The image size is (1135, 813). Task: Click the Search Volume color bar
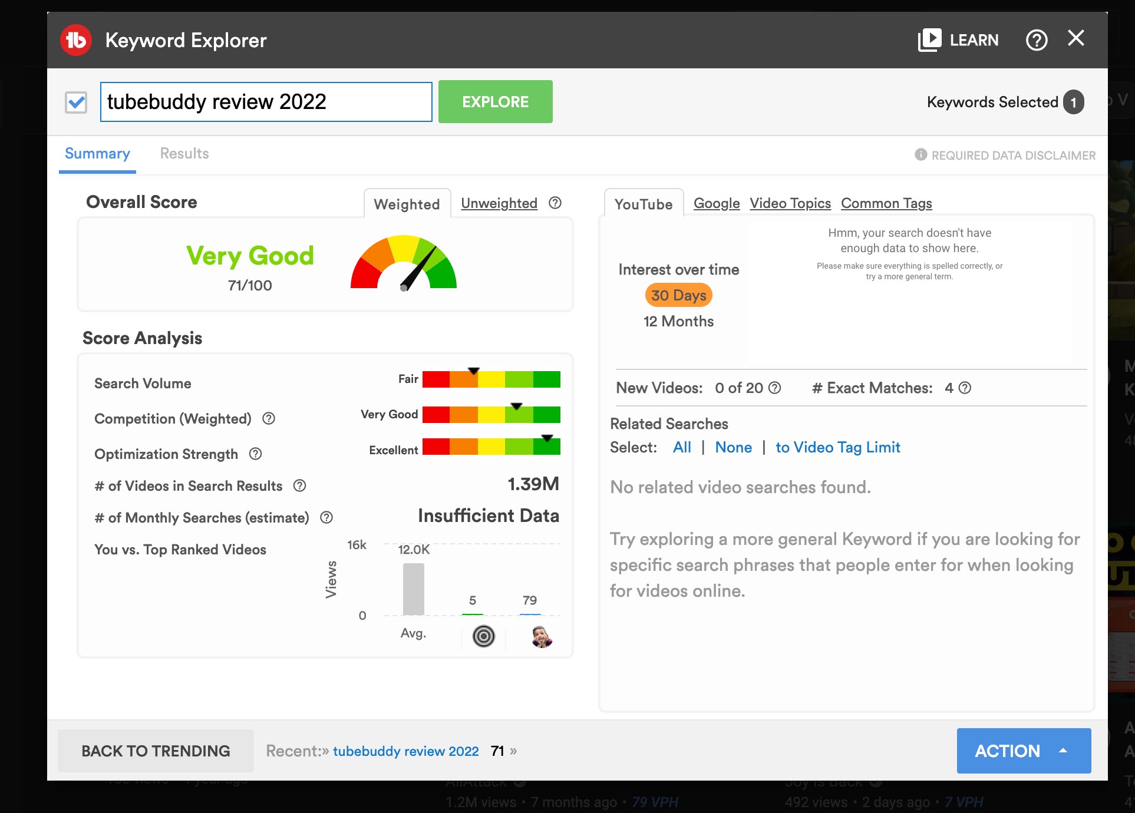pos(491,379)
